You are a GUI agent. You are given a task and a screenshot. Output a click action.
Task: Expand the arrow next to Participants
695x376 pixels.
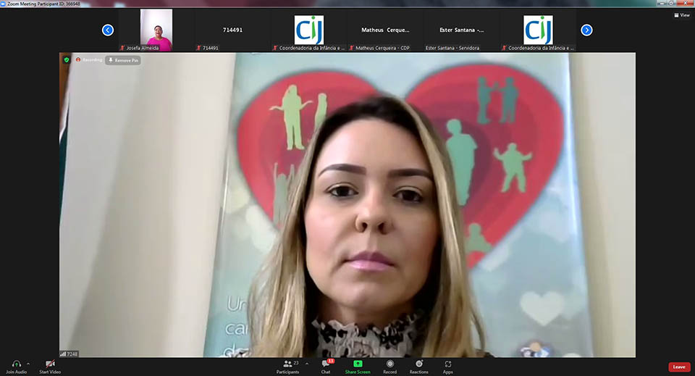[306, 364]
